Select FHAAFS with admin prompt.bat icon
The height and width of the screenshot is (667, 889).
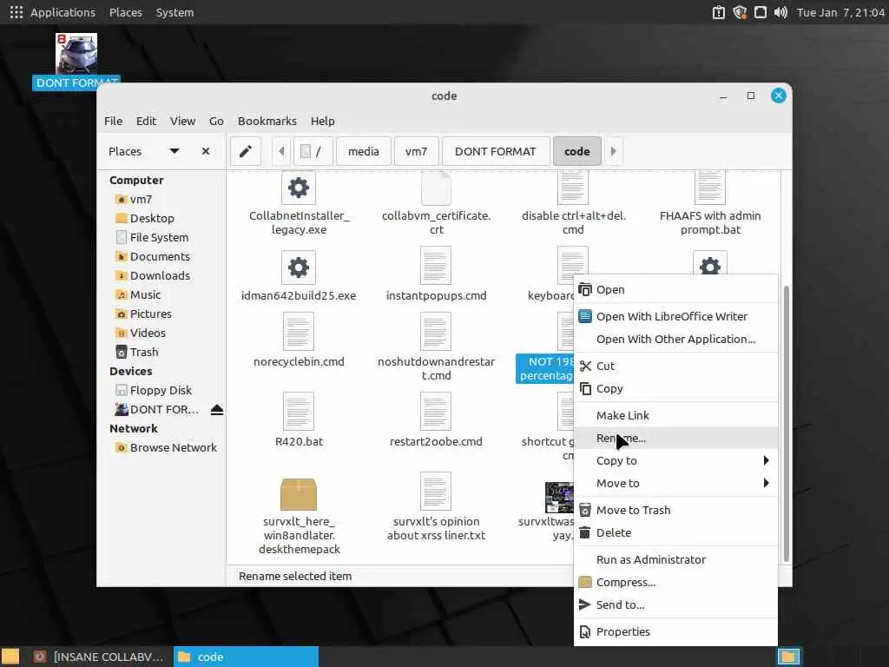point(710,188)
